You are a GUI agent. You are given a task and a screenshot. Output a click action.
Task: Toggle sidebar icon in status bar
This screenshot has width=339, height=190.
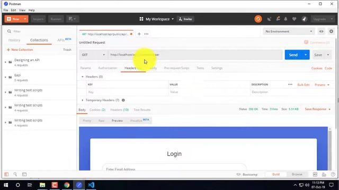6,174
